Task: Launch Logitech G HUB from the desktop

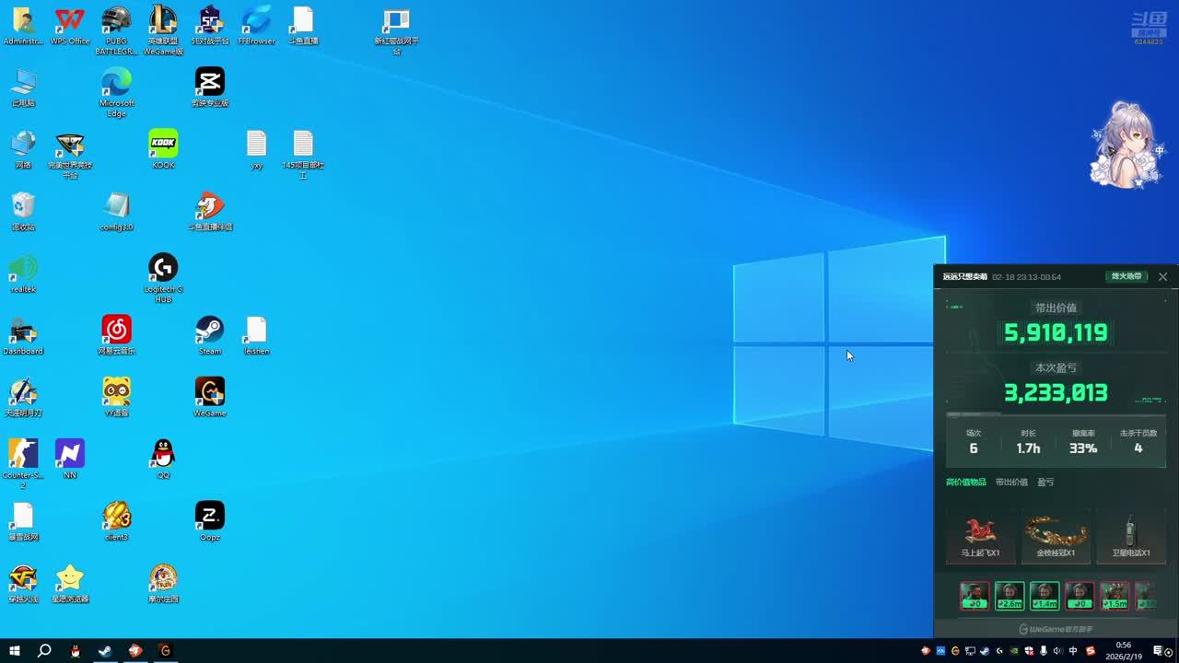Action: point(163,269)
